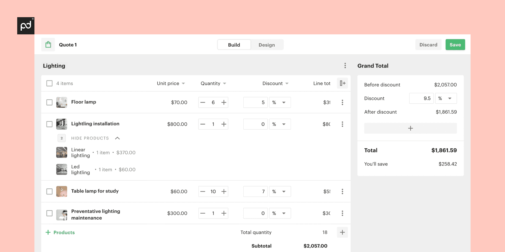Increase Floor lamp quantity with plus

(224, 103)
